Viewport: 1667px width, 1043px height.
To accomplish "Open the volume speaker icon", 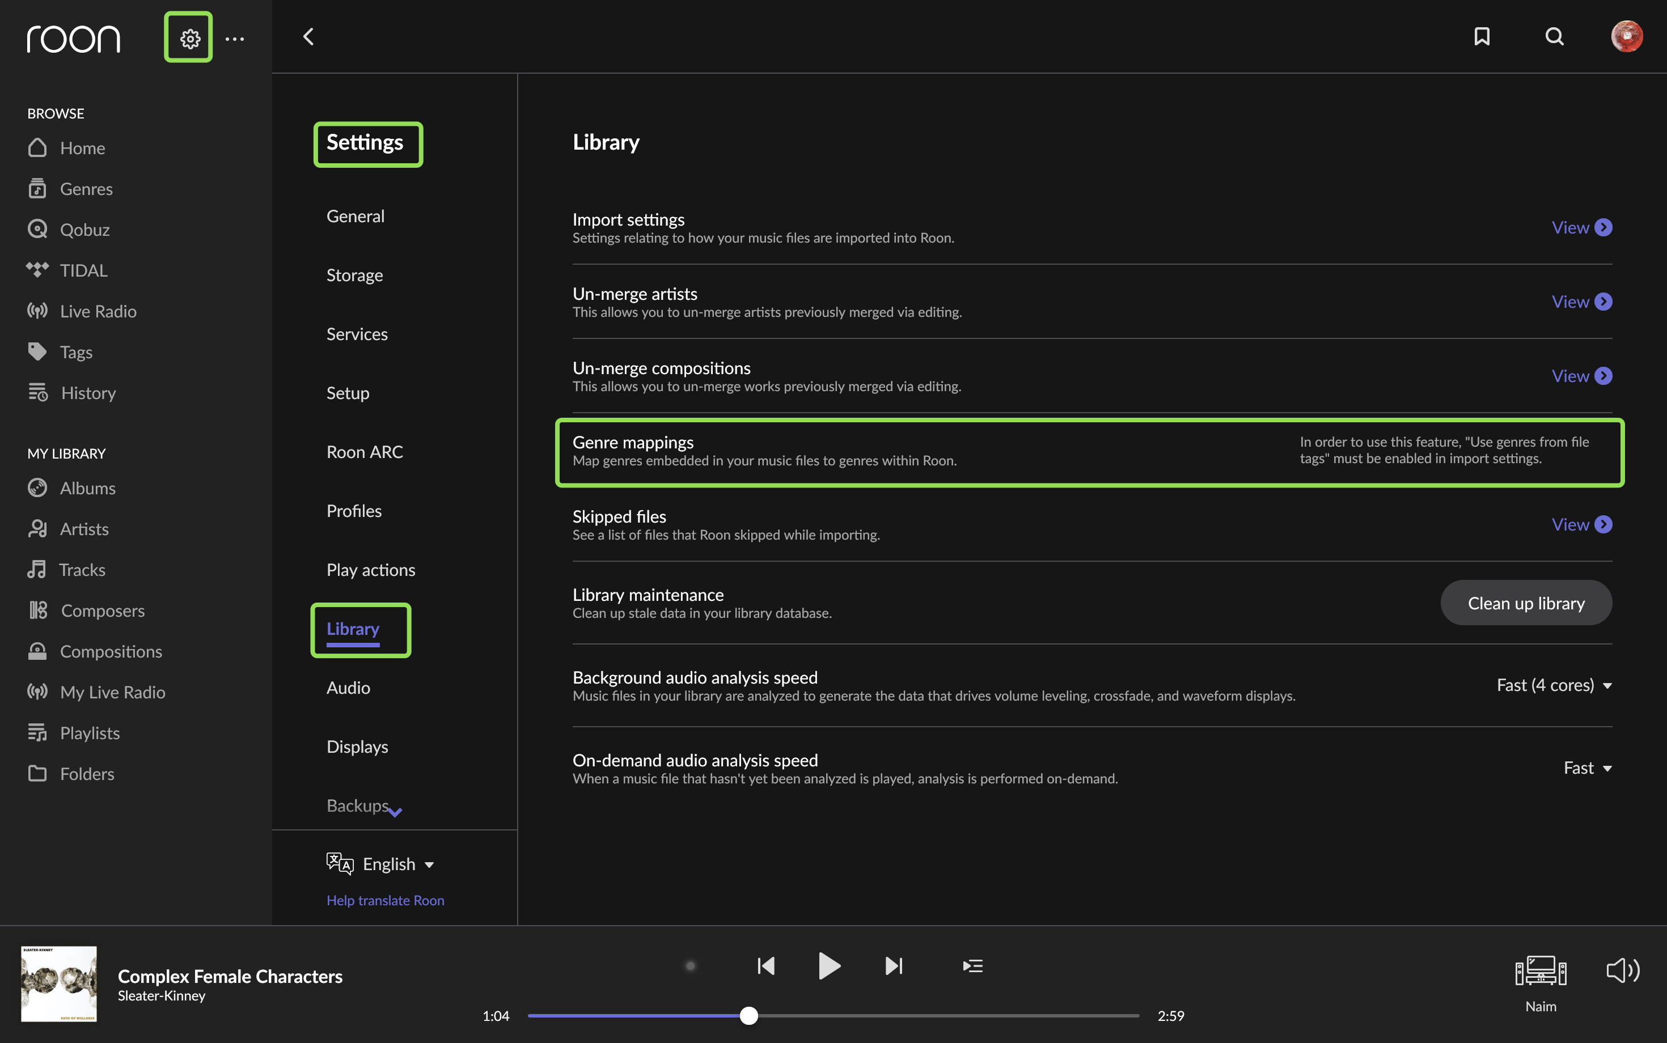I will (x=1622, y=970).
